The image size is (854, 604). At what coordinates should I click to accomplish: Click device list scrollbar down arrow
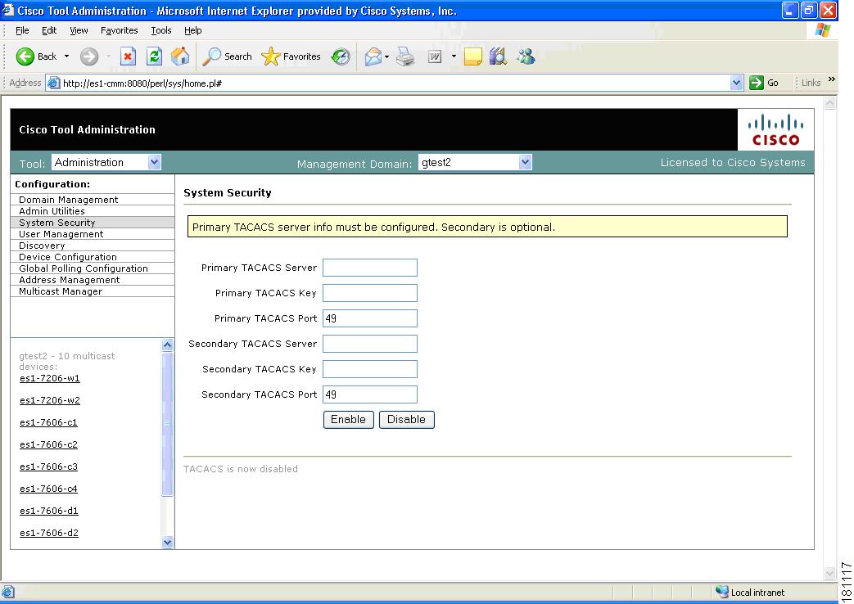point(167,542)
